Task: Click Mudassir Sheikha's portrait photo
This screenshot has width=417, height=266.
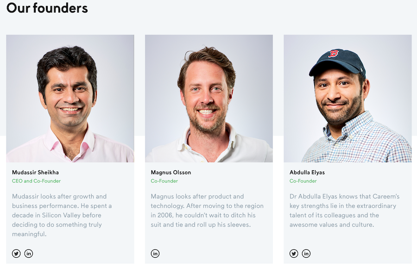Action: tap(70, 99)
